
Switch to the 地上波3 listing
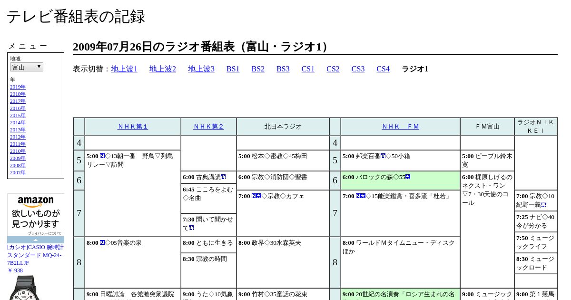click(x=201, y=69)
